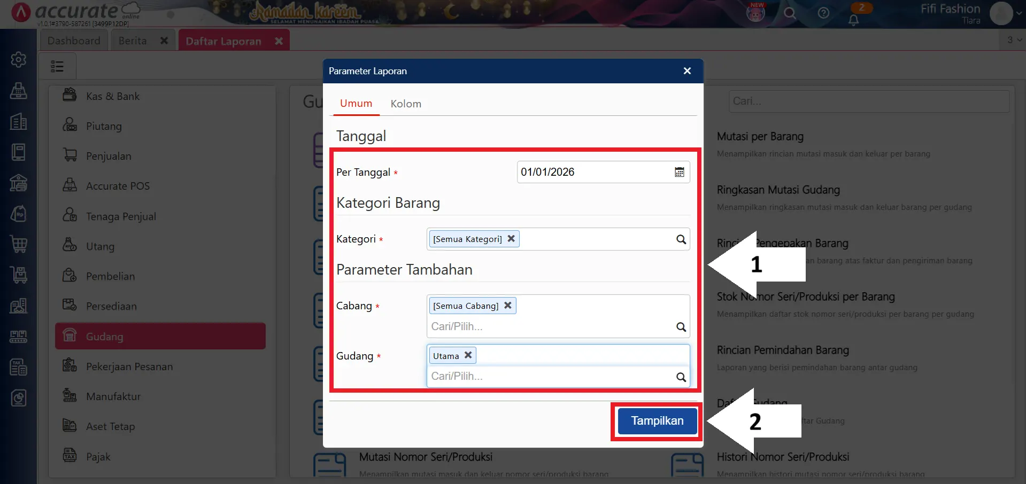
Task: Click the search icon in Kategori field
Action: [681, 239]
